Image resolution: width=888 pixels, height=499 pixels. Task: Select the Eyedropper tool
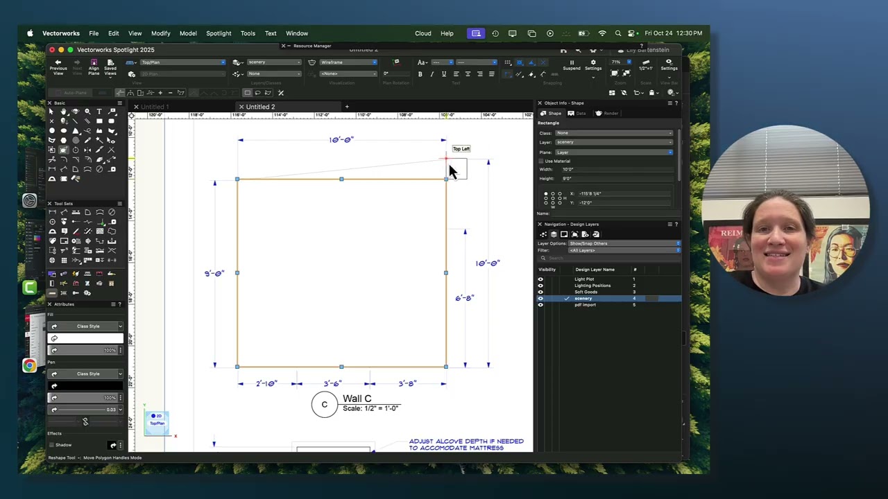pos(87,140)
